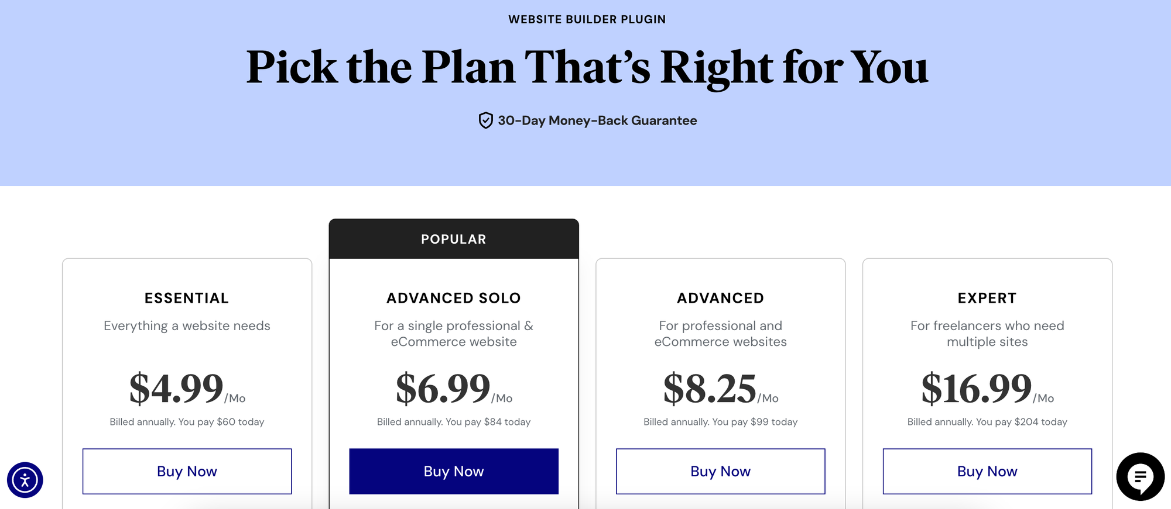Click the Website Builder Plugin label

587,19
